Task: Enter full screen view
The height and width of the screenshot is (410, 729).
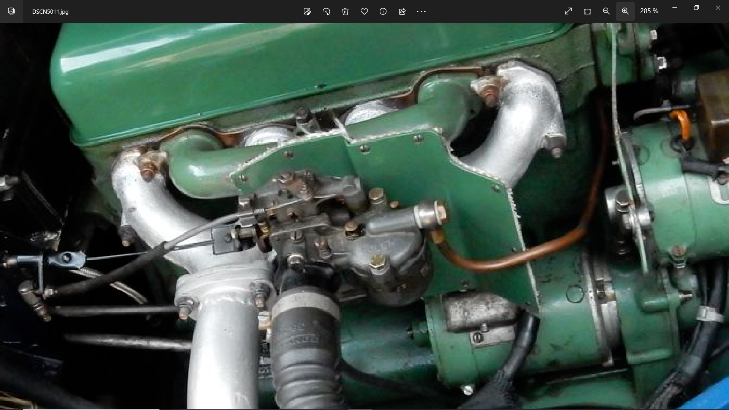Action: (x=568, y=11)
